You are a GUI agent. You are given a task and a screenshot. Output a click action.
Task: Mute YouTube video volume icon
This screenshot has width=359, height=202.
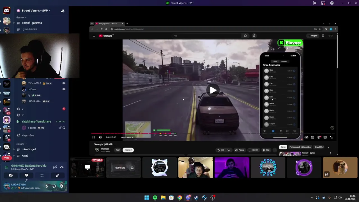point(100,137)
